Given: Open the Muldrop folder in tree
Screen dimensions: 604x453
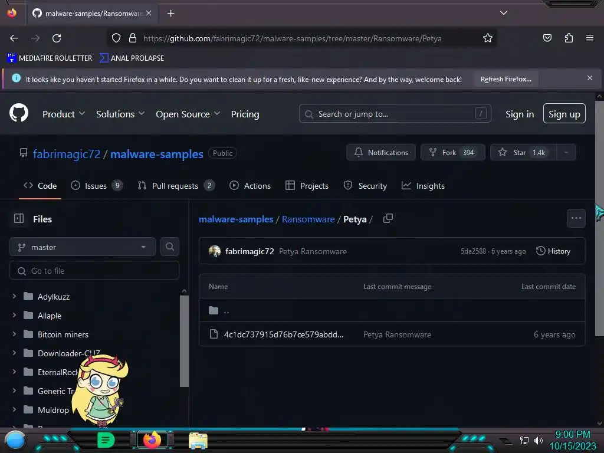Looking at the screenshot, I should pos(53,410).
